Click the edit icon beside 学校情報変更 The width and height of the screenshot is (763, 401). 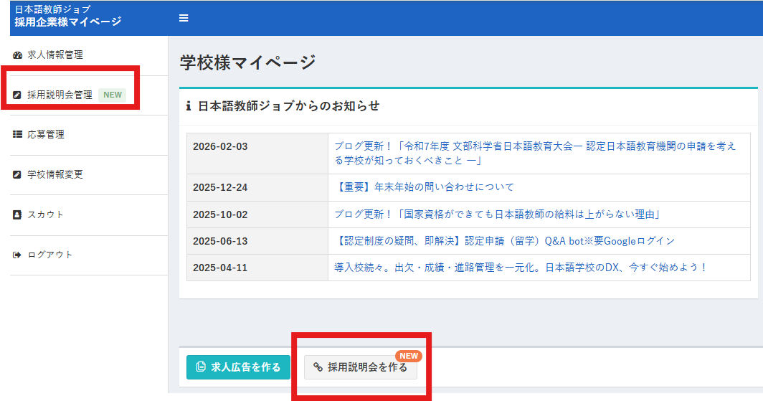18,174
